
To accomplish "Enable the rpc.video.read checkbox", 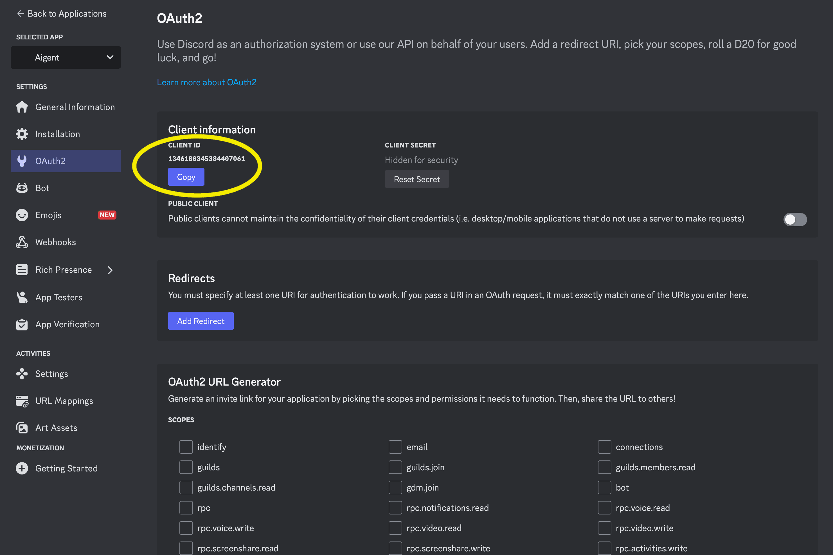I will coord(395,528).
